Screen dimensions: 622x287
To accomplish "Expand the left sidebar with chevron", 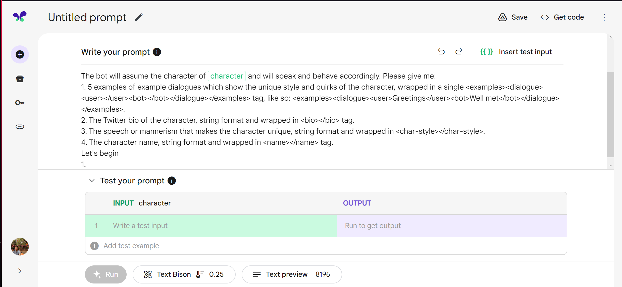I will tap(20, 271).
